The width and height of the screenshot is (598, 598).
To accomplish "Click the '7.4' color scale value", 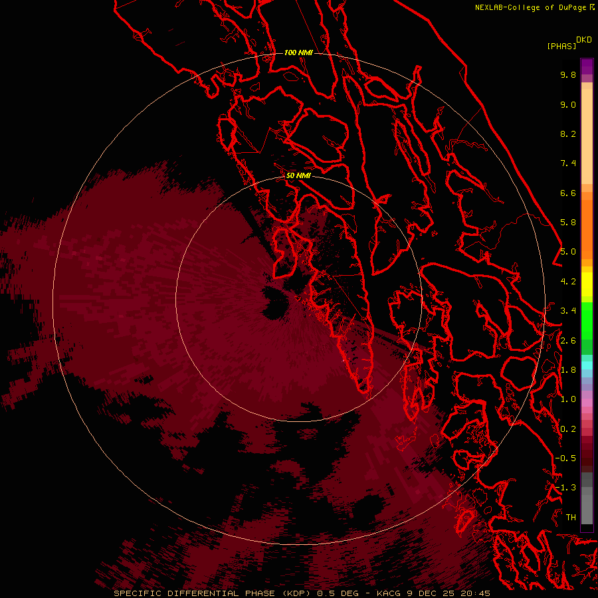I will [568, 163].
